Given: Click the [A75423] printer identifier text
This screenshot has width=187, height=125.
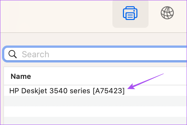Looking at the screenshot, I should [109, 91].
